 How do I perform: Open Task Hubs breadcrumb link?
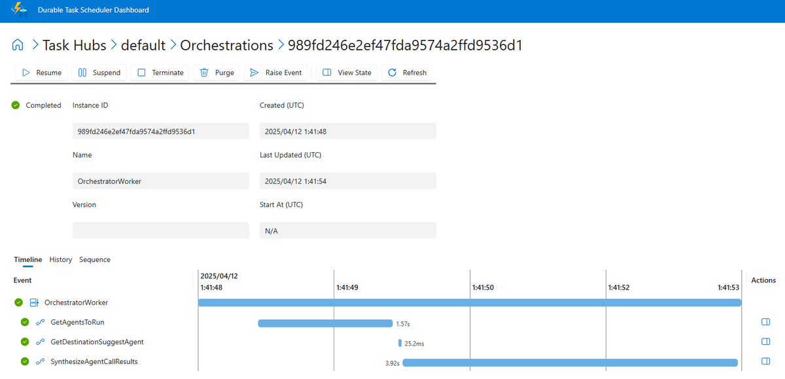pos(74,45)
